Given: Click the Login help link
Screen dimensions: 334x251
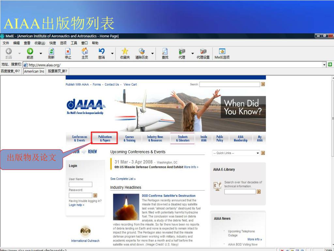Looking at the screenshot, I should [x=76, y=205].
